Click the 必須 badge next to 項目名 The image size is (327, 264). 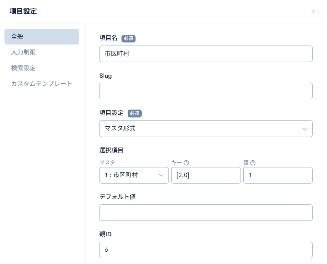129,38
